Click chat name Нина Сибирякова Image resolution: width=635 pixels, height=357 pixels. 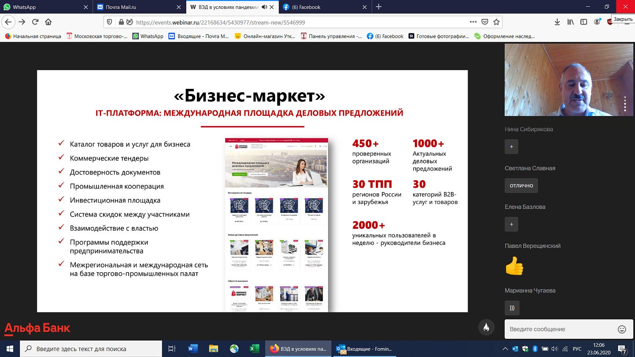click(529, 129)
